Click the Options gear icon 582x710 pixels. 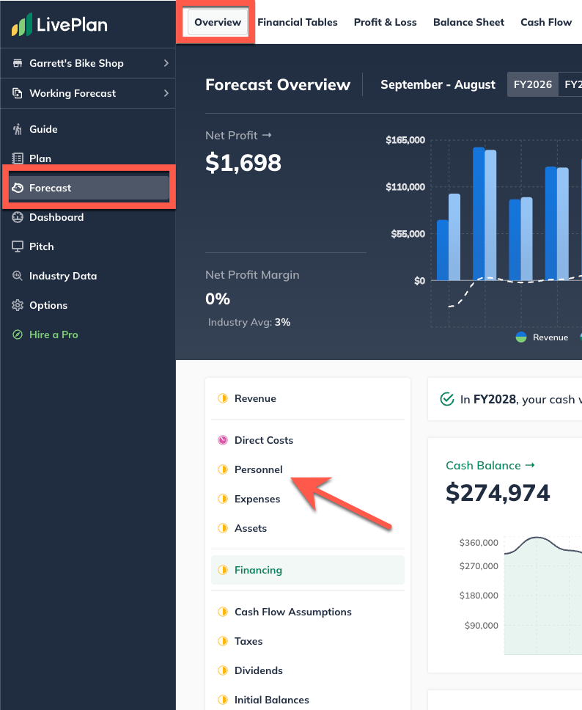[x=18, y=305]
